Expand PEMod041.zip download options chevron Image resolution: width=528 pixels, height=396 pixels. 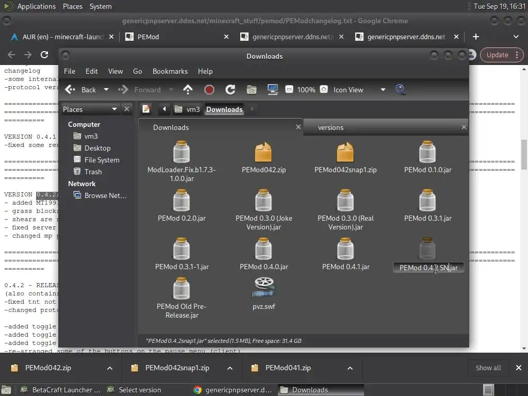(x=350, y=368)
